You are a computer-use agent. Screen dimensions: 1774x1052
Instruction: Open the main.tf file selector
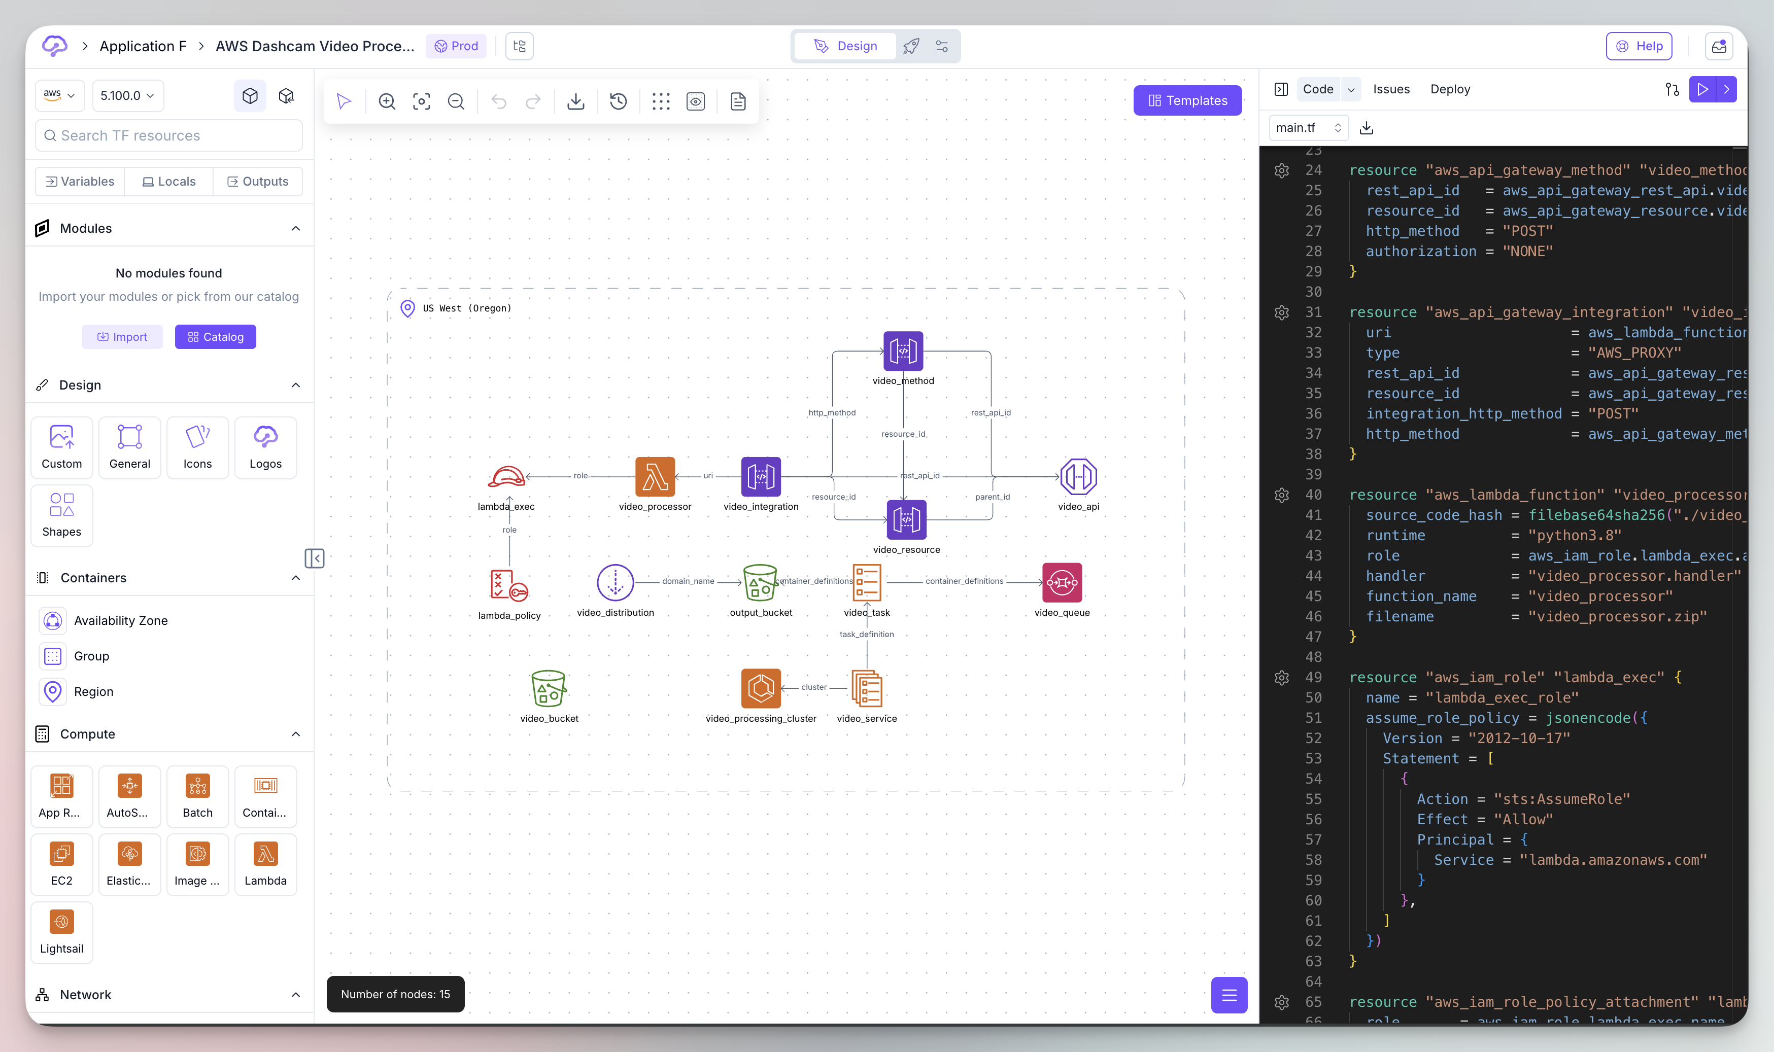(1308, 128)
